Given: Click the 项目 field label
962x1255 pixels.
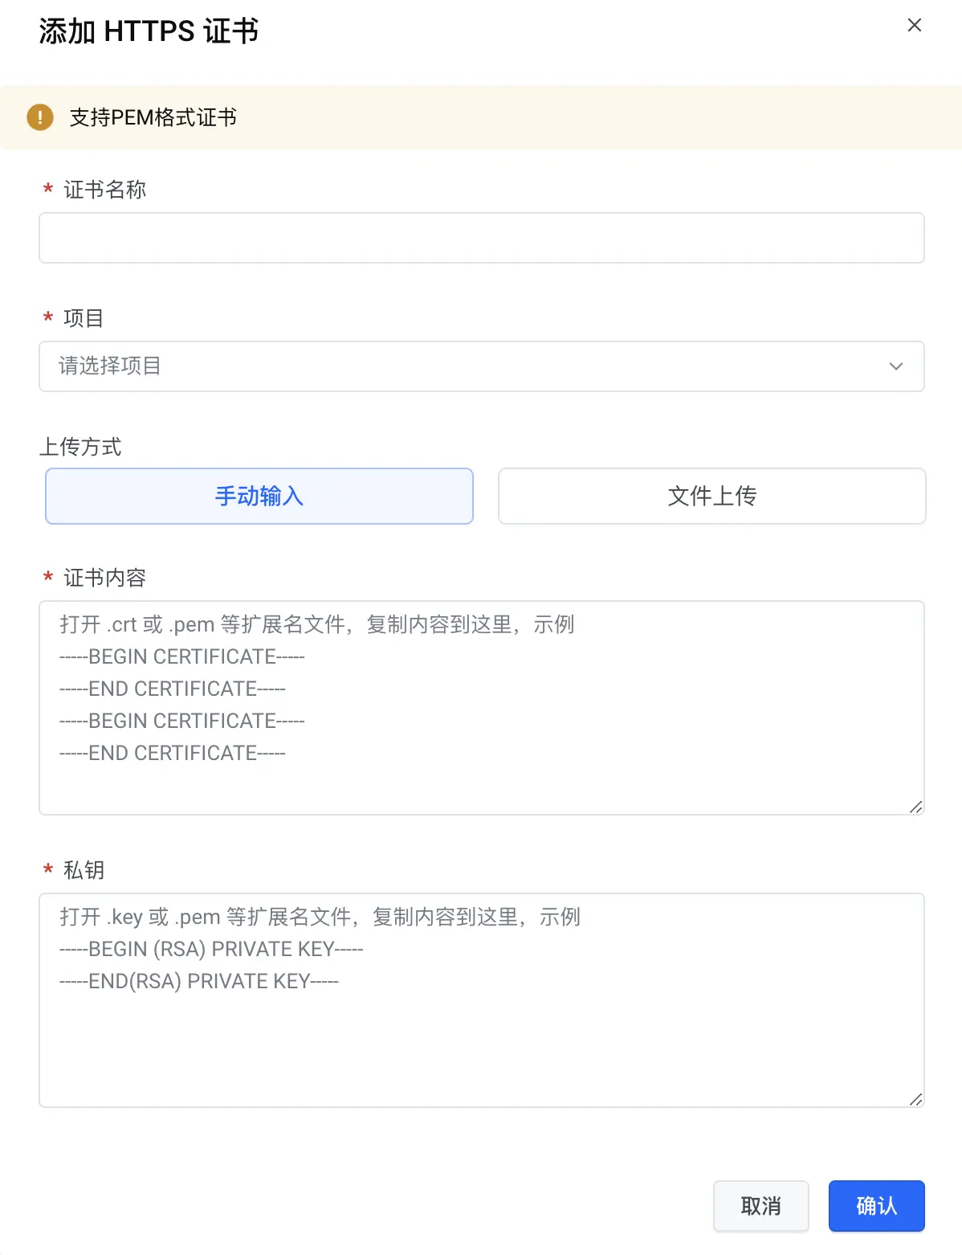Looking at the screenshot, I should point(84,318).
